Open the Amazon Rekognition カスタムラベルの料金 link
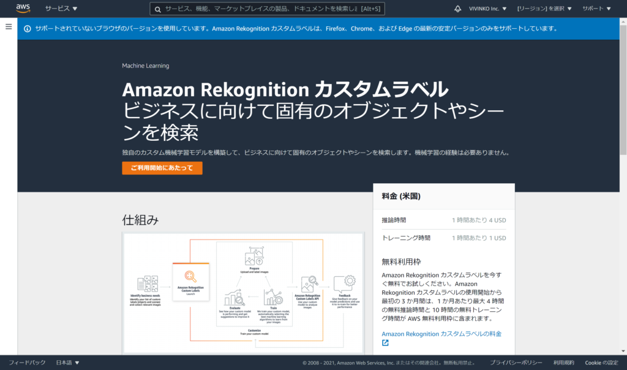This screenshot has height=370, width=627. point(441,334)
